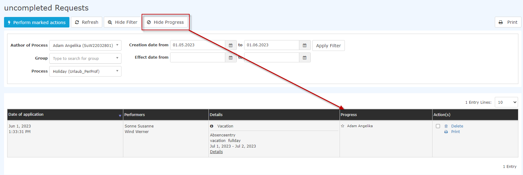The width and height of the screenshot is (523, 175).
Task: Click the info icon next to Vacation
Action: pyautogui.click(x=212, y=126)
